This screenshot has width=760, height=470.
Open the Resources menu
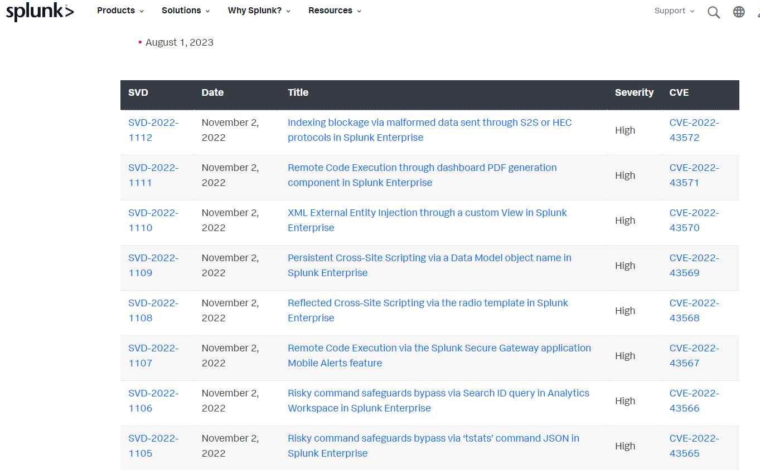[335, 11]
